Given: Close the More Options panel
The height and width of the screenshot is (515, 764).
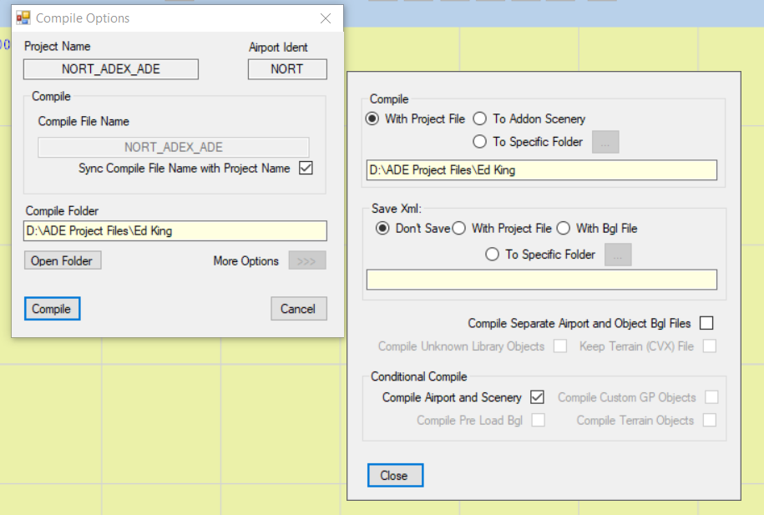Looking at the screenshot, I should tap(395, 476).
